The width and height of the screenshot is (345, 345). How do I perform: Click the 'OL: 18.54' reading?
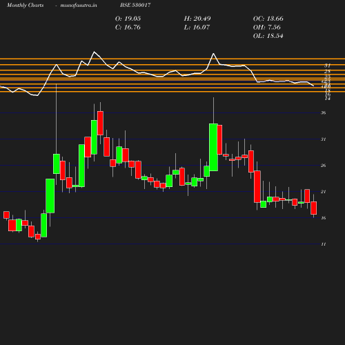(x=268, y=36)
